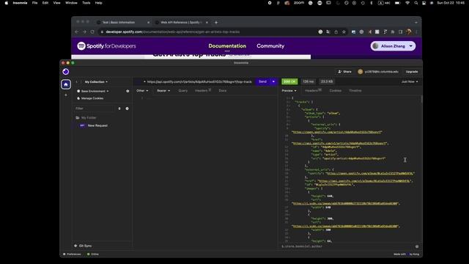
Task: Open the Bearer auth dropdown
Action: coord(163,90)
